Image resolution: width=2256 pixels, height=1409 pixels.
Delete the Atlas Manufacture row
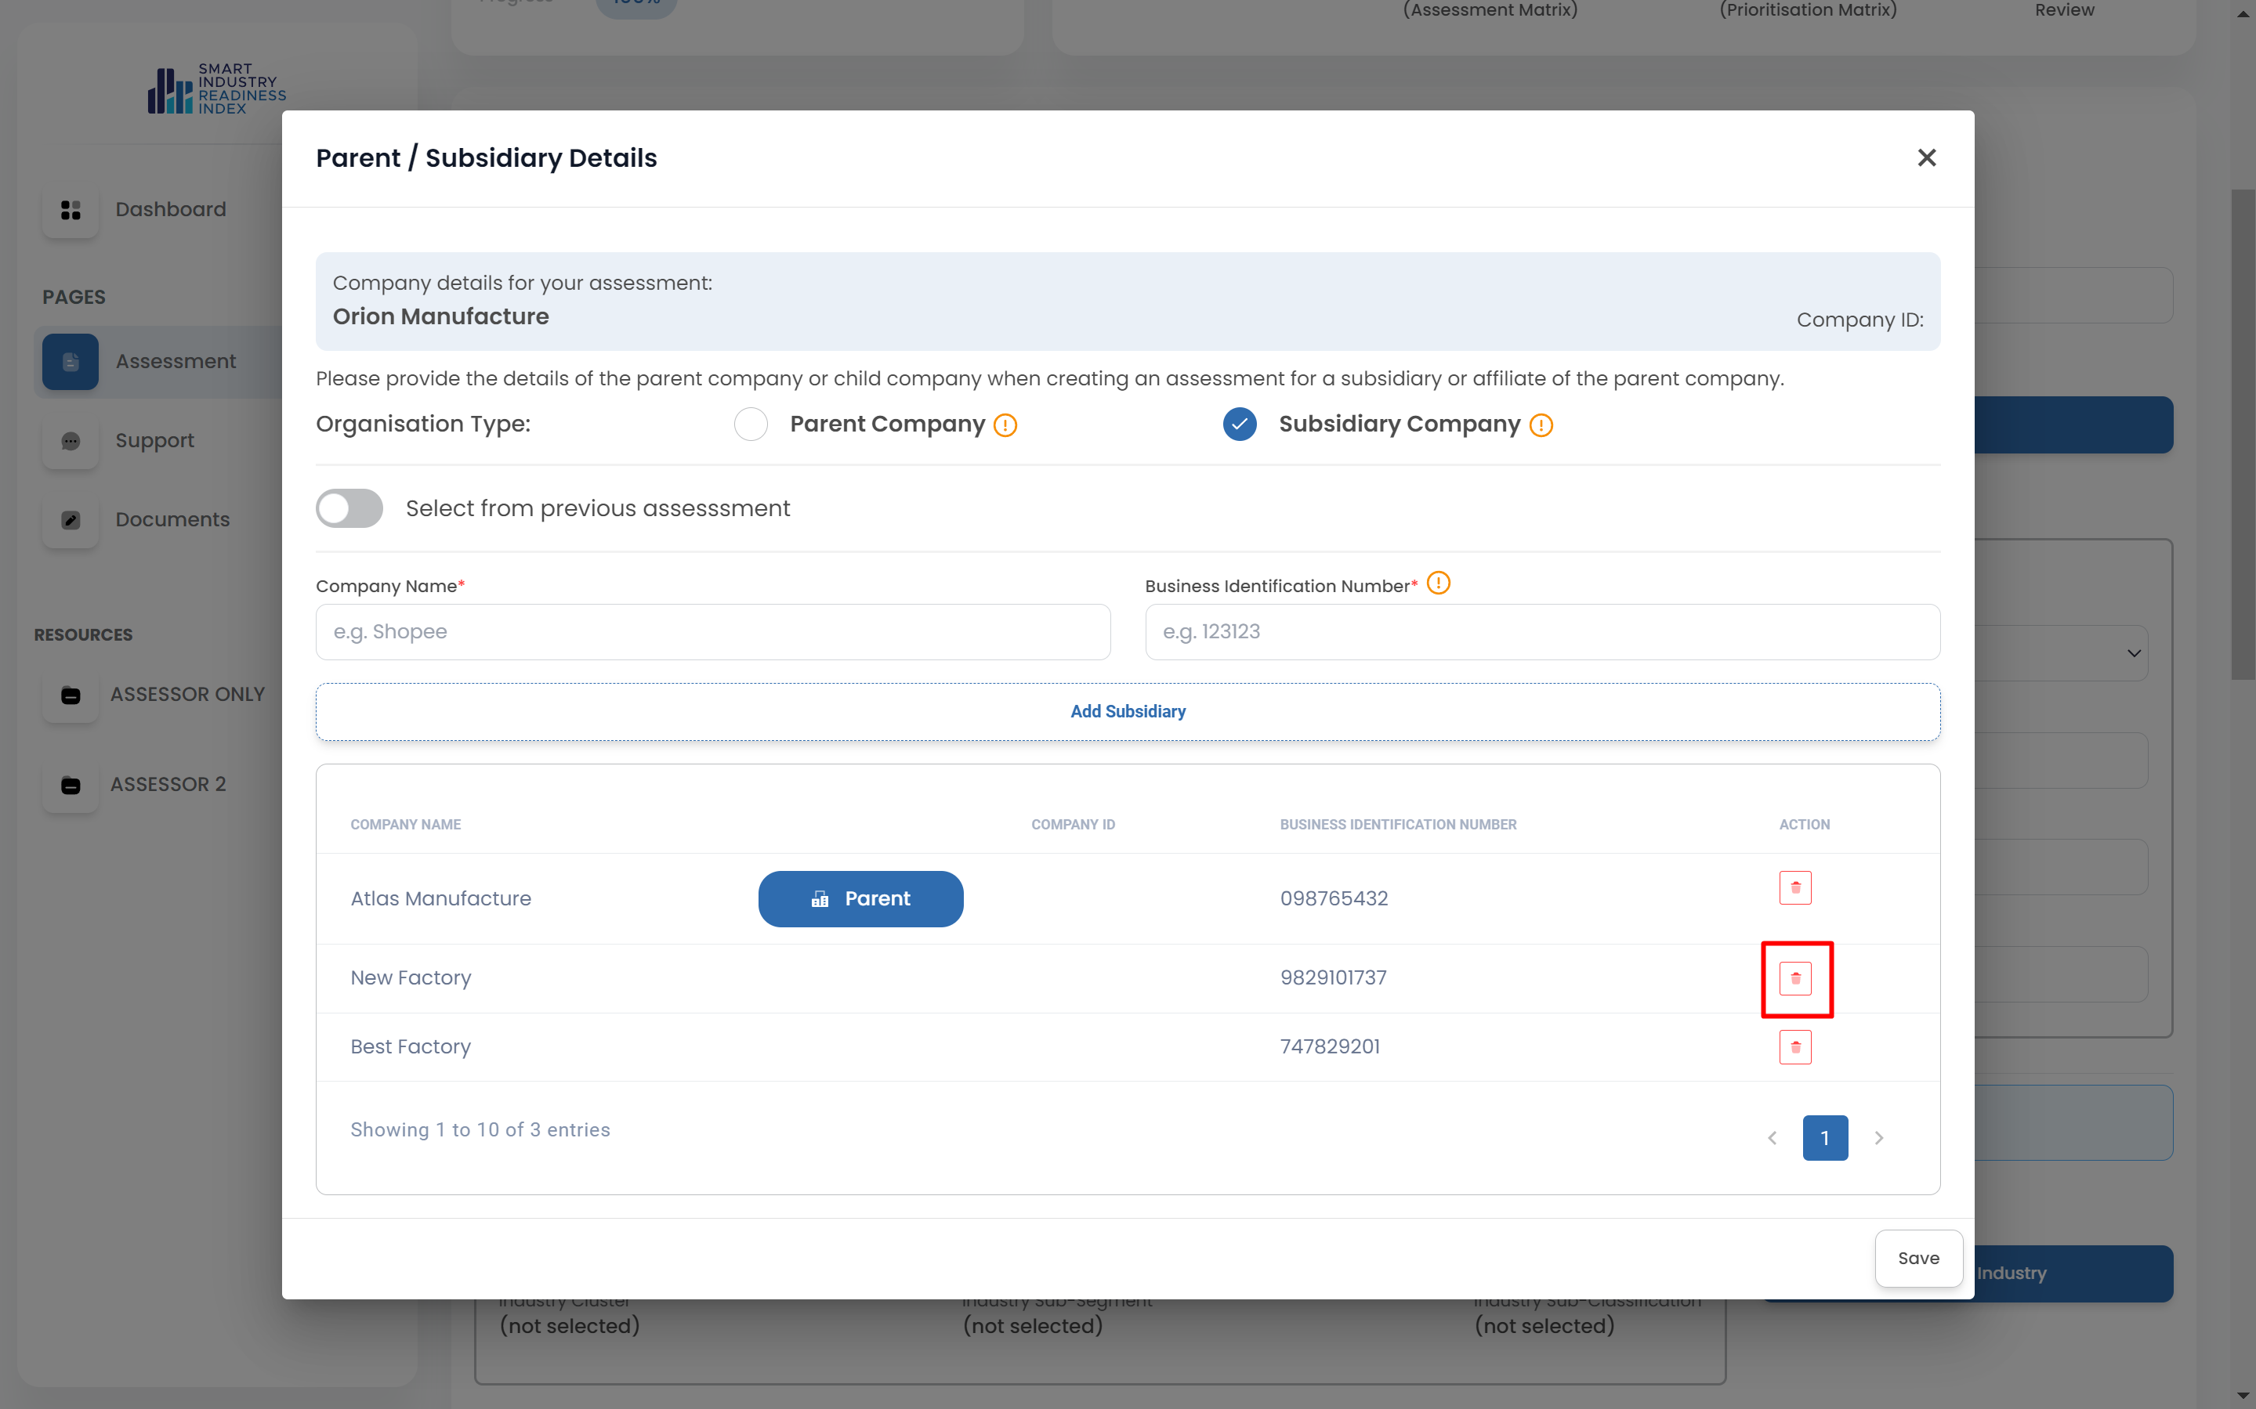click(x=1794, y=887)
